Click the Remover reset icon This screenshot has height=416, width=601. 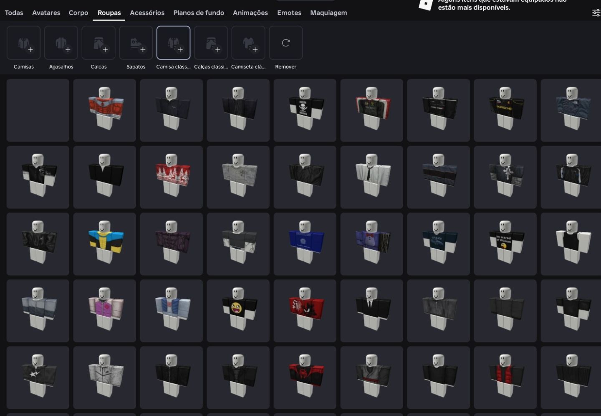click(x=286, y=43)
